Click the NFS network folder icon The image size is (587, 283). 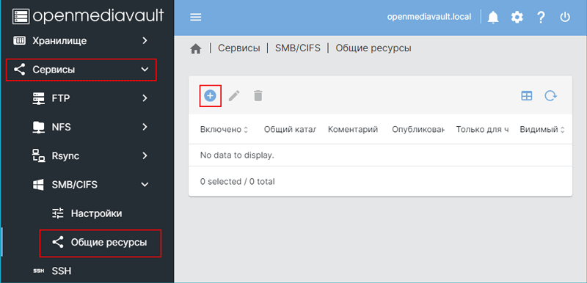click(x=39, y=127)
